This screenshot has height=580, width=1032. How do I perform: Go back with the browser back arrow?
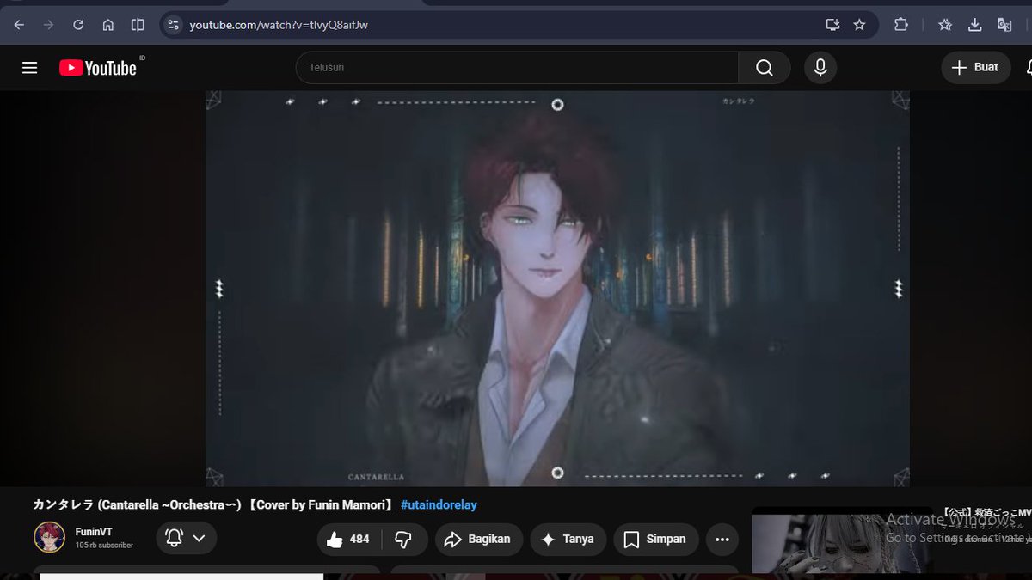pos(19,25)
